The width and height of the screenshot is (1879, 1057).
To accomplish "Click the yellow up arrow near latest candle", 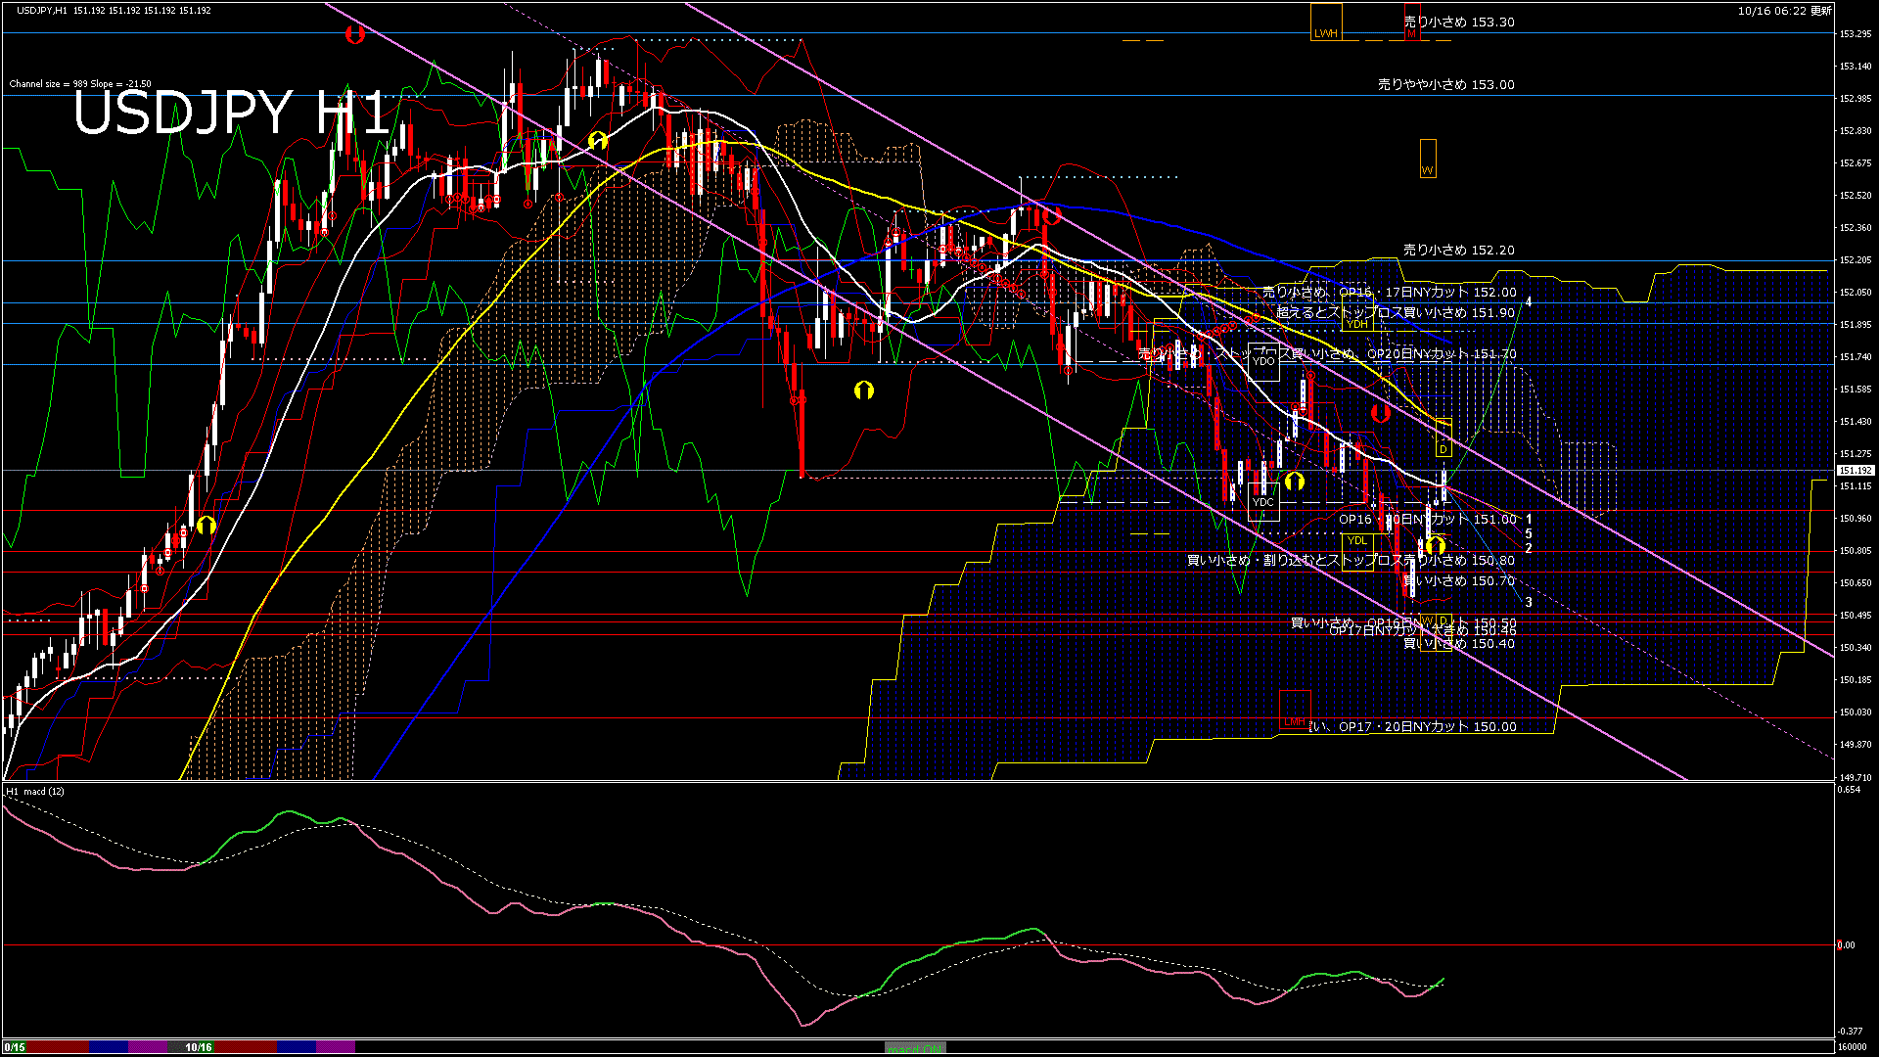I will 1436,545.
